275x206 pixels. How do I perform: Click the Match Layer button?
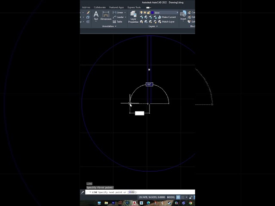coord(166,22)
